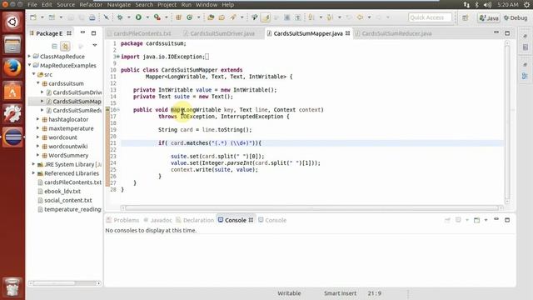533x300 pixels.
Task: Collapse the src folder node
Action: (x=33, y=74)
